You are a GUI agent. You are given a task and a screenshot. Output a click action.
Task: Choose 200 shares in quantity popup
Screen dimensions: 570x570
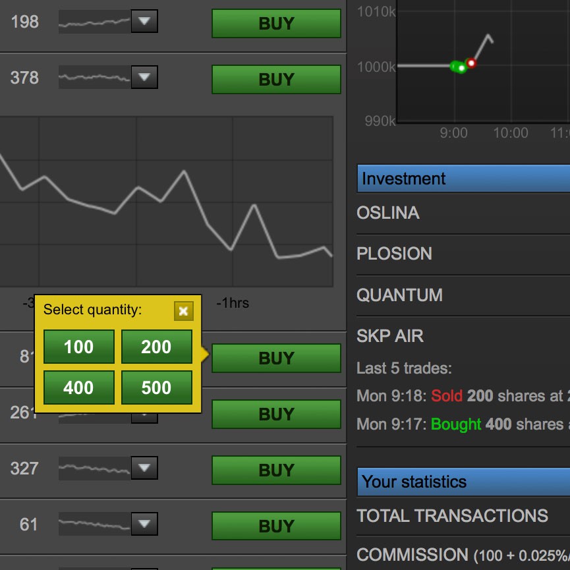(x=156, y=347)
